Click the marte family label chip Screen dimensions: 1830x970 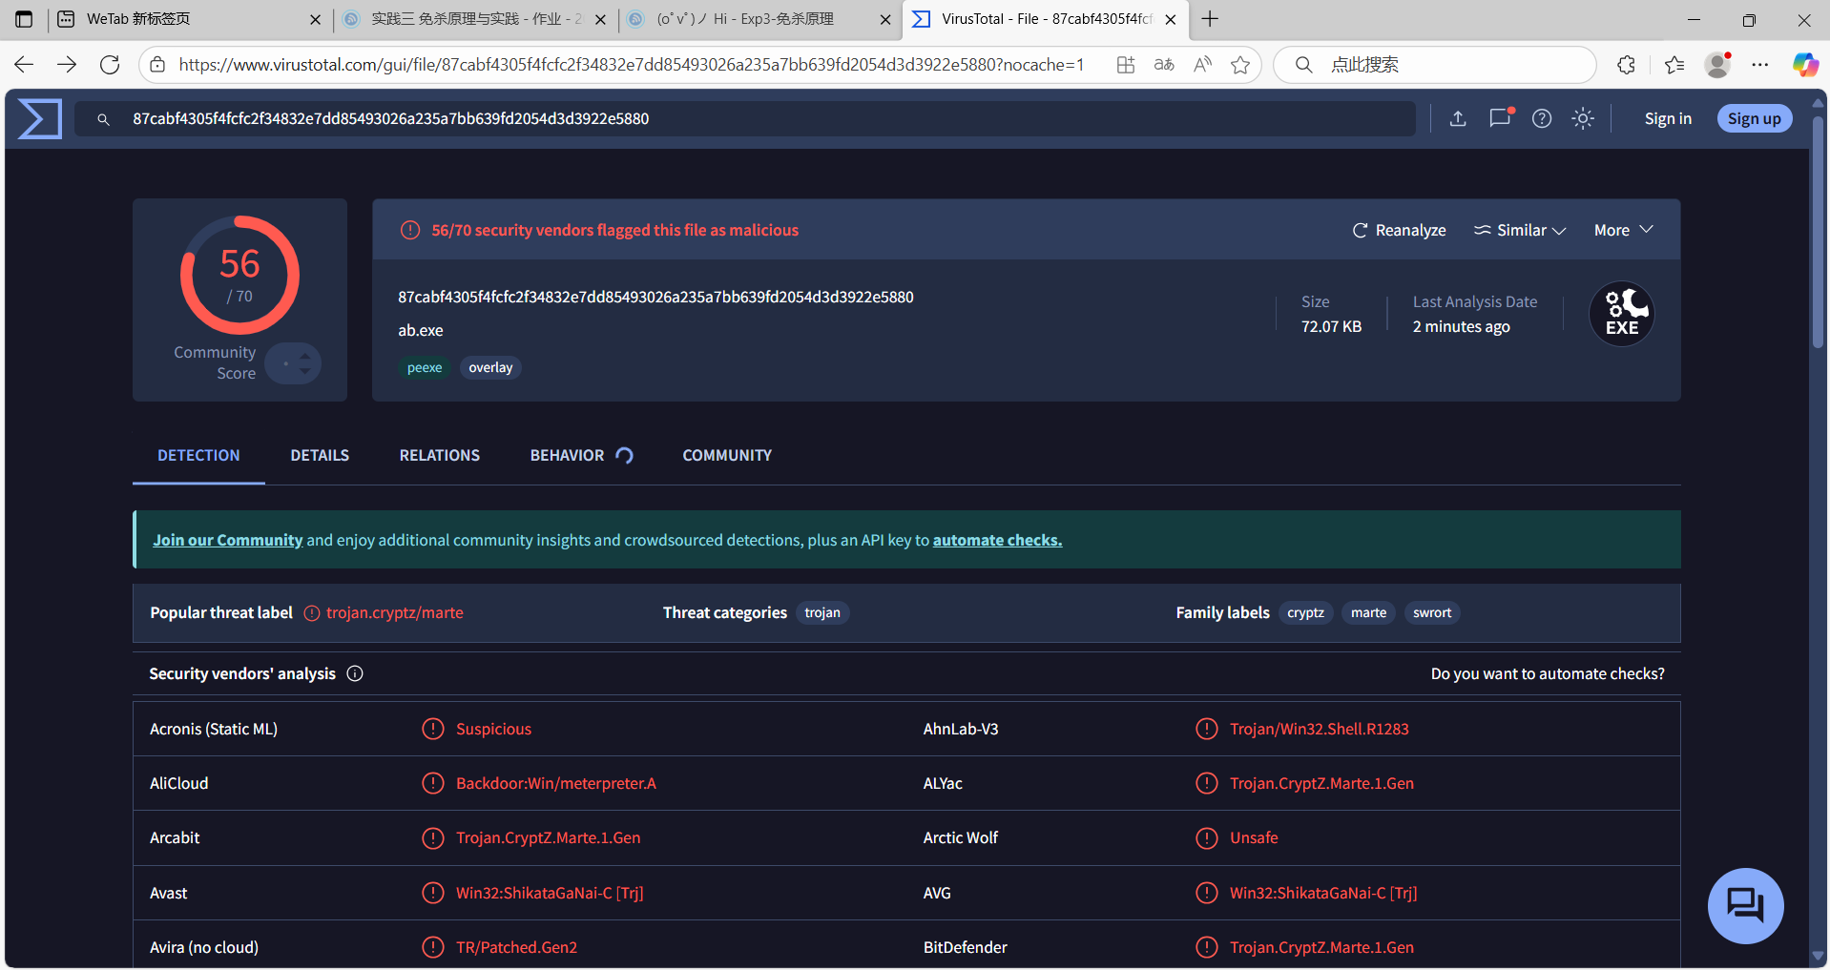pos(1368,612)
